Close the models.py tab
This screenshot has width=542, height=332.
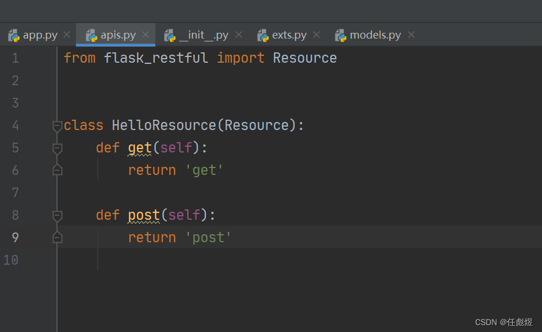(x=411, y=35)
